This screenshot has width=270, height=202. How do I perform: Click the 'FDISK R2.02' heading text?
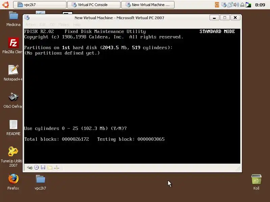39,31
